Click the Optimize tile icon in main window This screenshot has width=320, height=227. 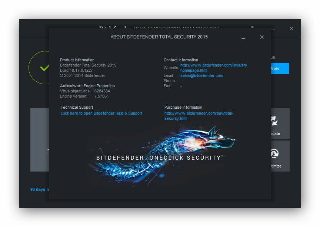point(275,154)
